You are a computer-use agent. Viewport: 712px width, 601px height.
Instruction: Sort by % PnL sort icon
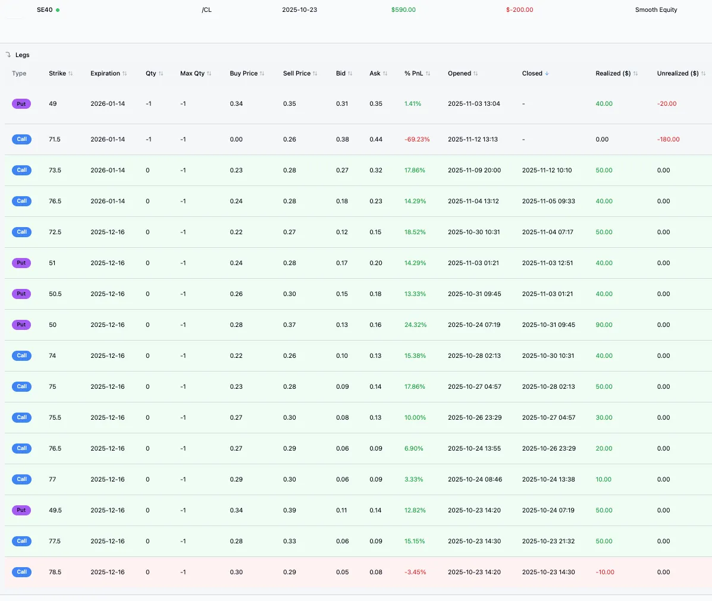tap(428, 74)
